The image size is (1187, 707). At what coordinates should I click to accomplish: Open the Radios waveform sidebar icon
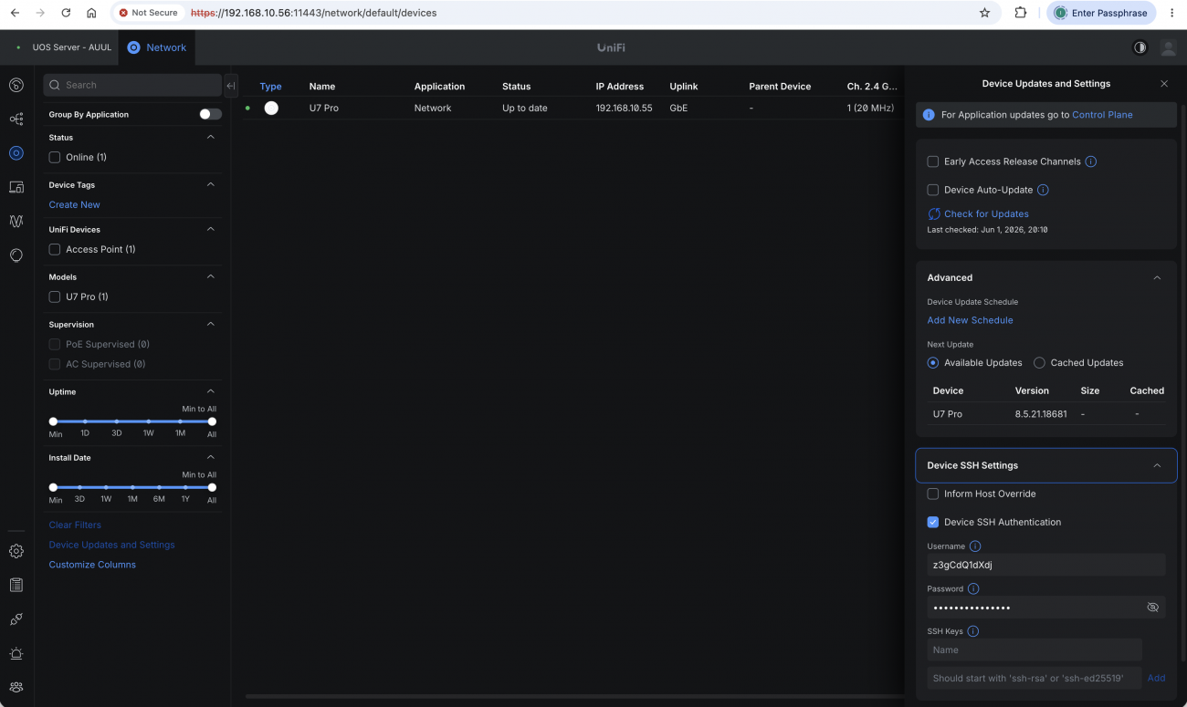pos(16,221)
